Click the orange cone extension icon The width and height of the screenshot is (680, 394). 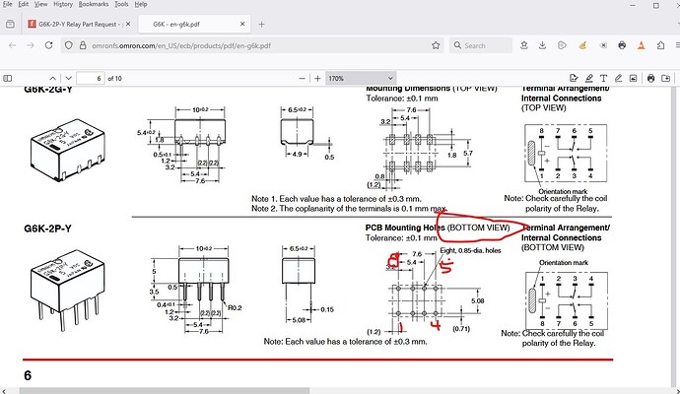point(641,45)
